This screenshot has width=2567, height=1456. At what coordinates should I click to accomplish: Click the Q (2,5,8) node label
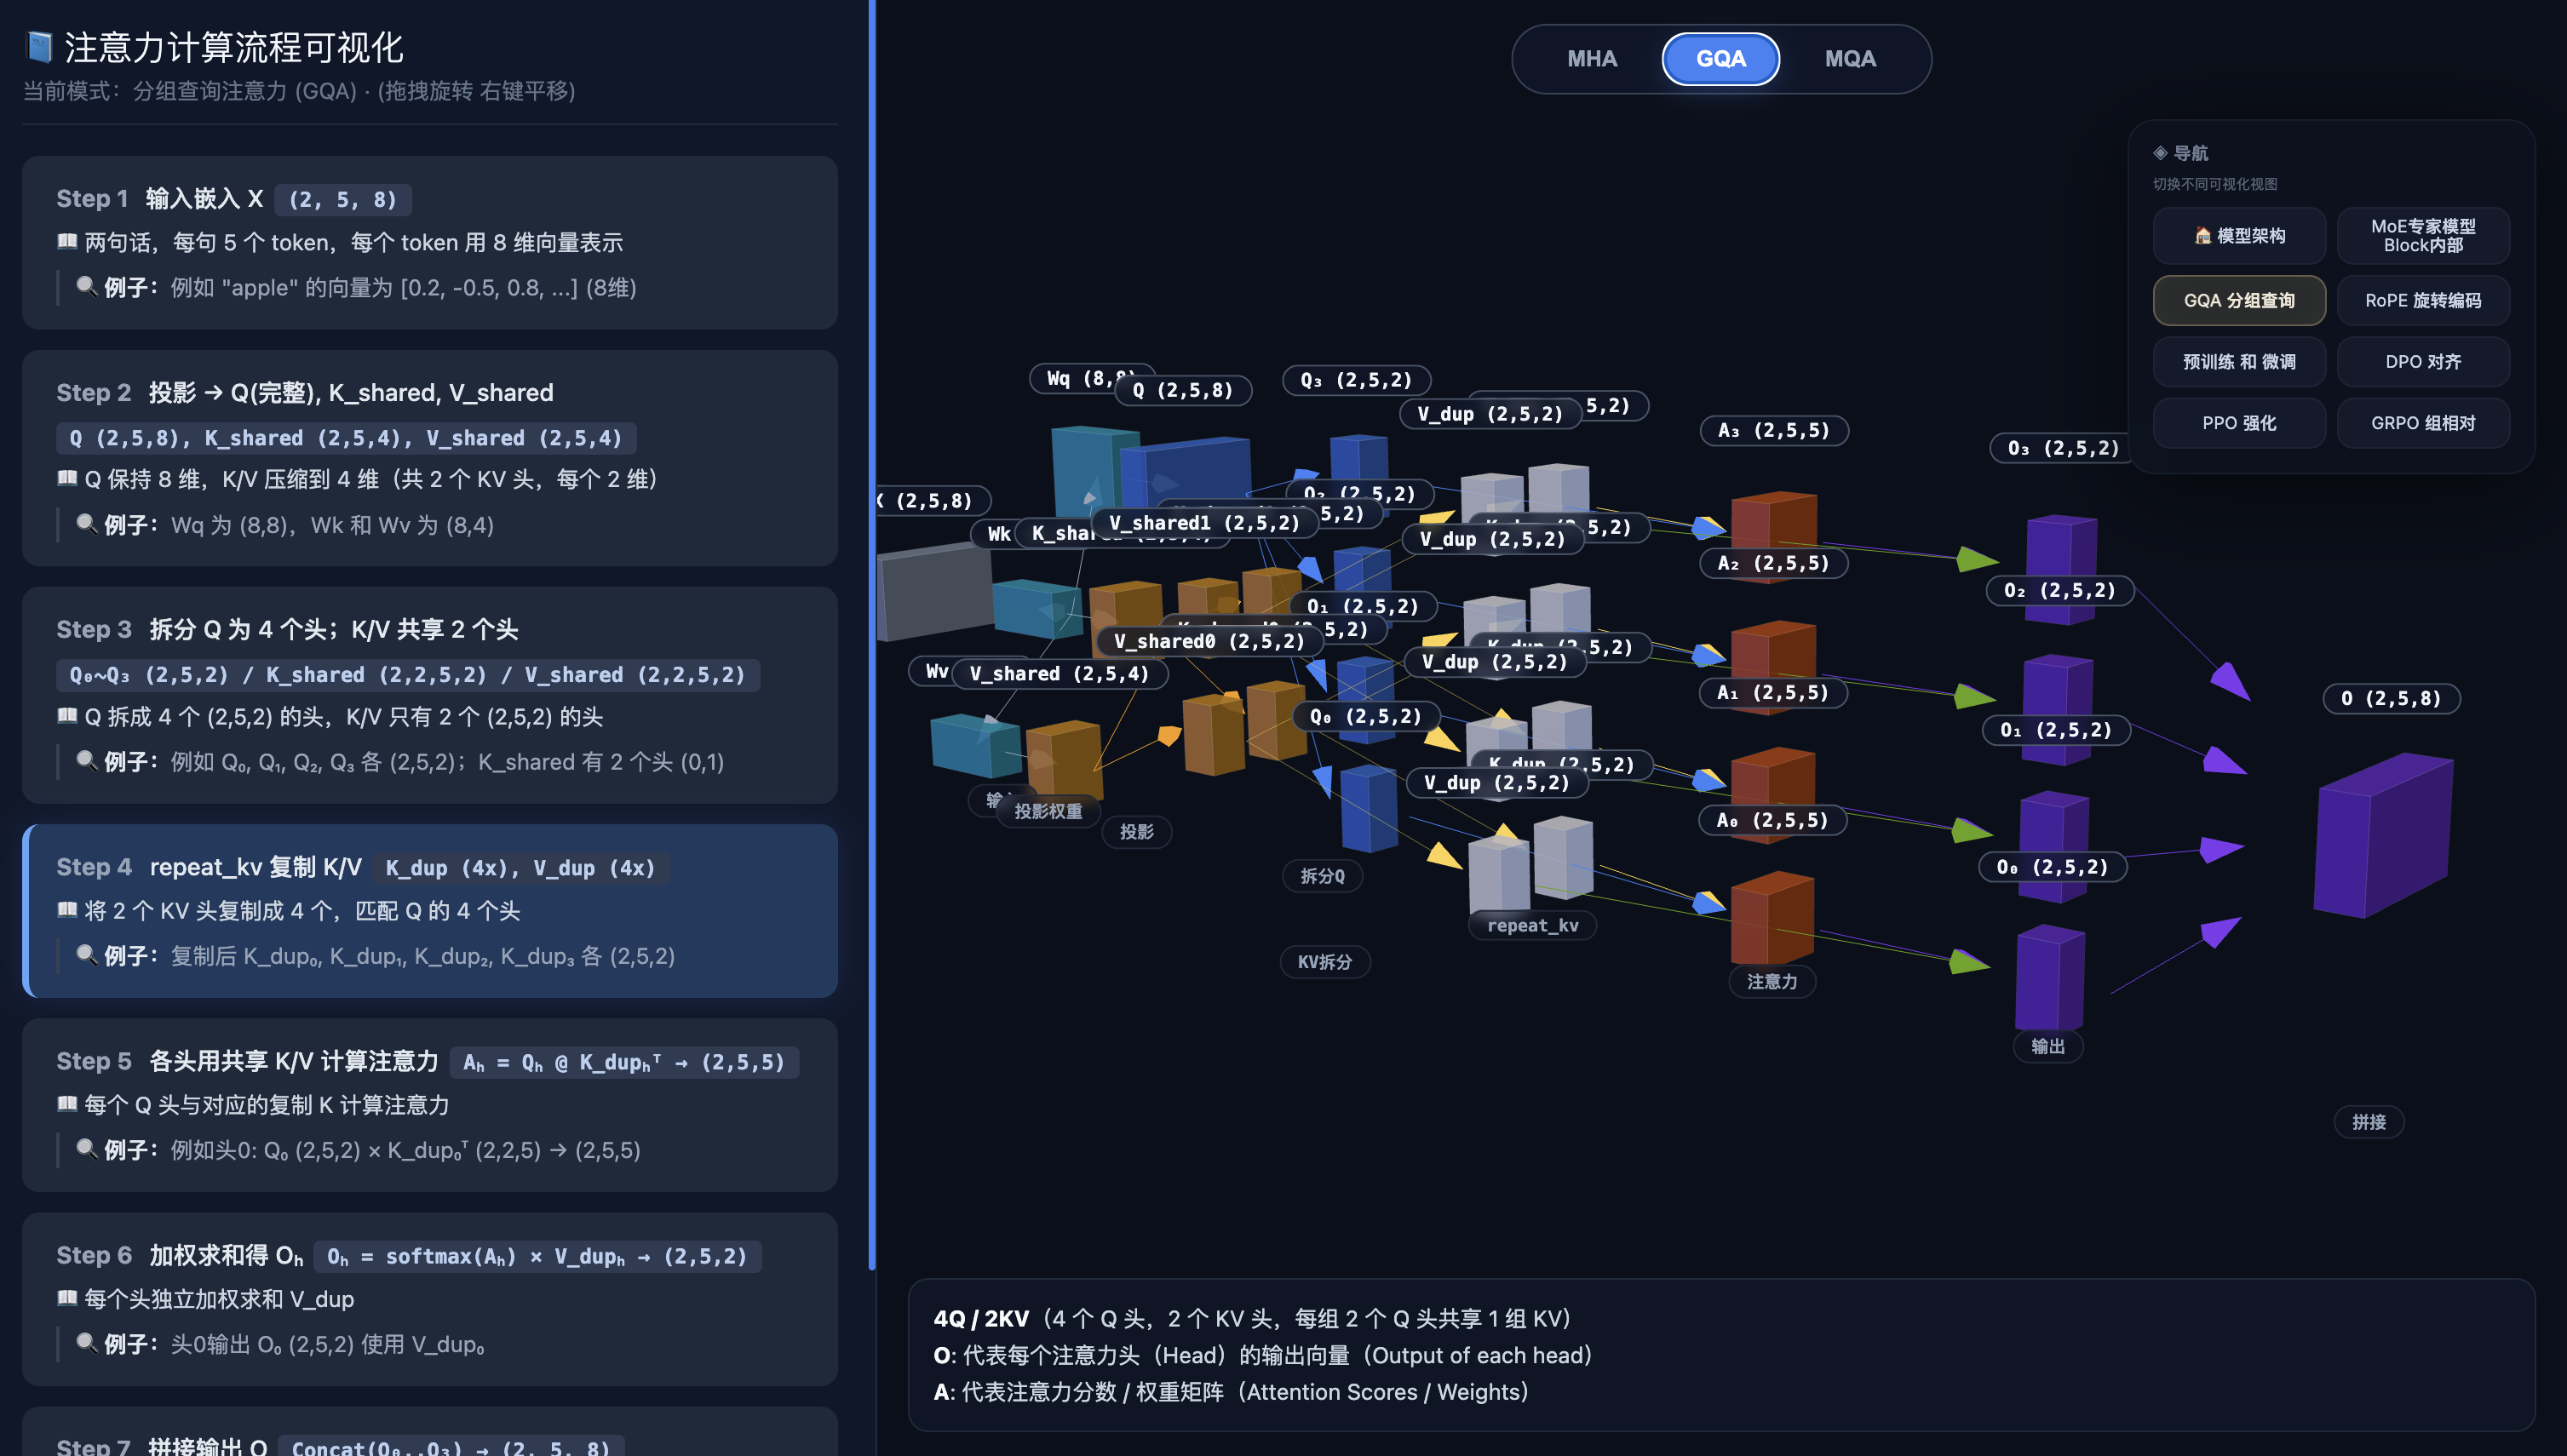coord(1182,390)
